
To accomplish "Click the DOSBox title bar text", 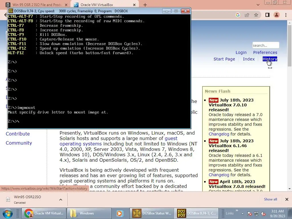I will coord(71,11).
